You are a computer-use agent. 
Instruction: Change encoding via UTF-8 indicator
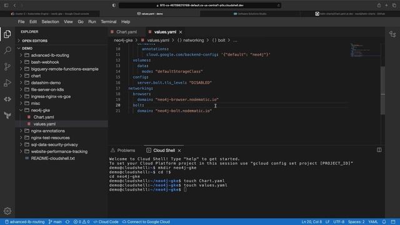(339, 222)
